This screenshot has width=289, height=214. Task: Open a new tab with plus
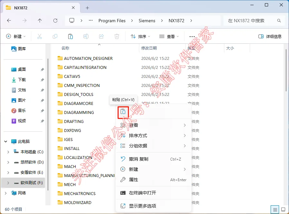pos(87,8)
